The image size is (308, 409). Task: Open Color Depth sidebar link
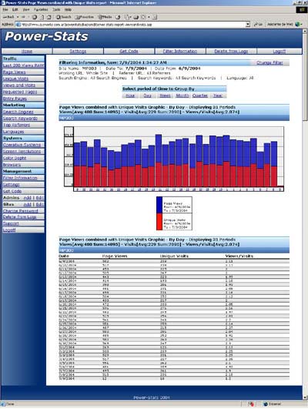(15, 158)
